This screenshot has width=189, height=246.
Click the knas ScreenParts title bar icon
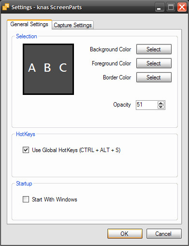(6, 7)
